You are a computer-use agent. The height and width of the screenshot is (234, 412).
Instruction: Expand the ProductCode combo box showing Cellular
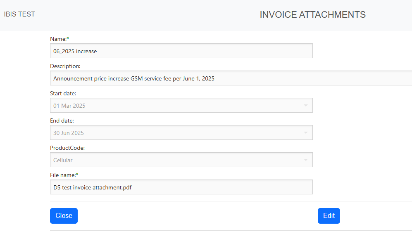174,160
